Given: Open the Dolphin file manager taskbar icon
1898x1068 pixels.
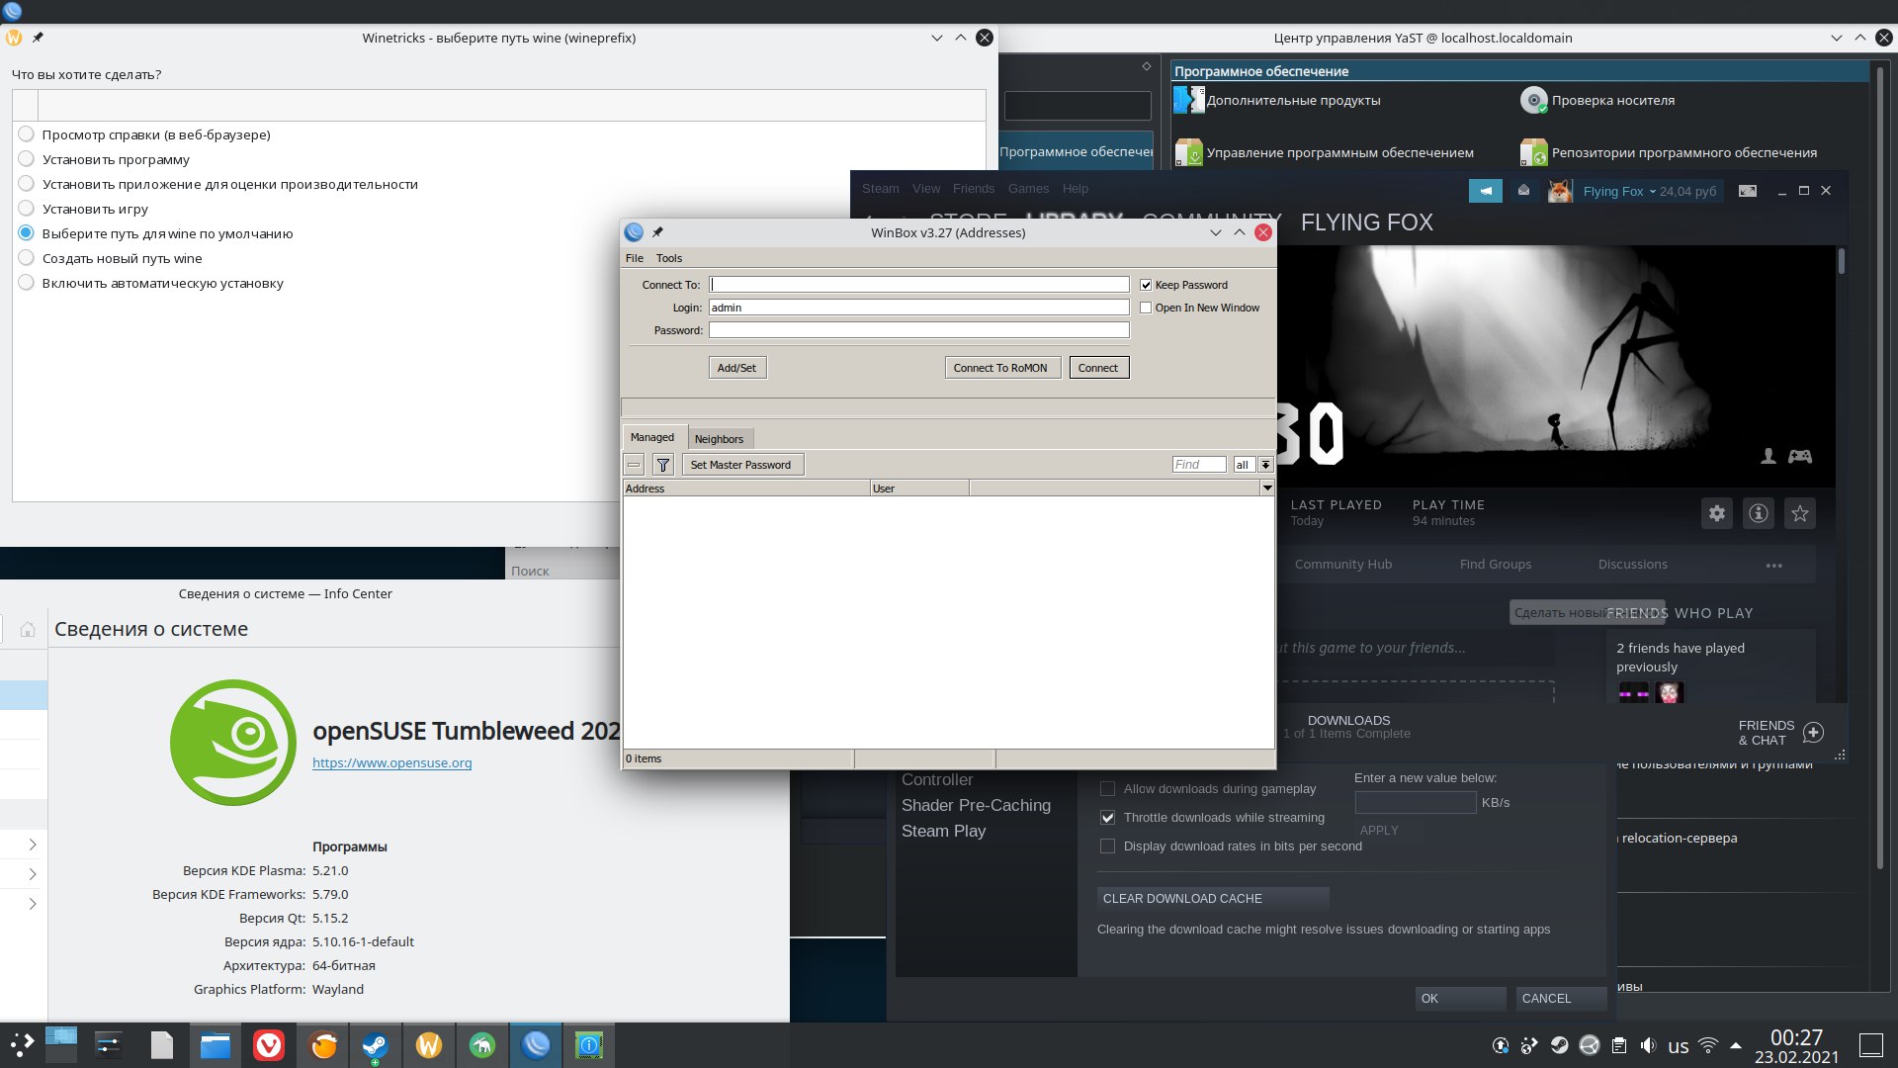Looking at the screenshot, I should click(x=216, y=1045).
